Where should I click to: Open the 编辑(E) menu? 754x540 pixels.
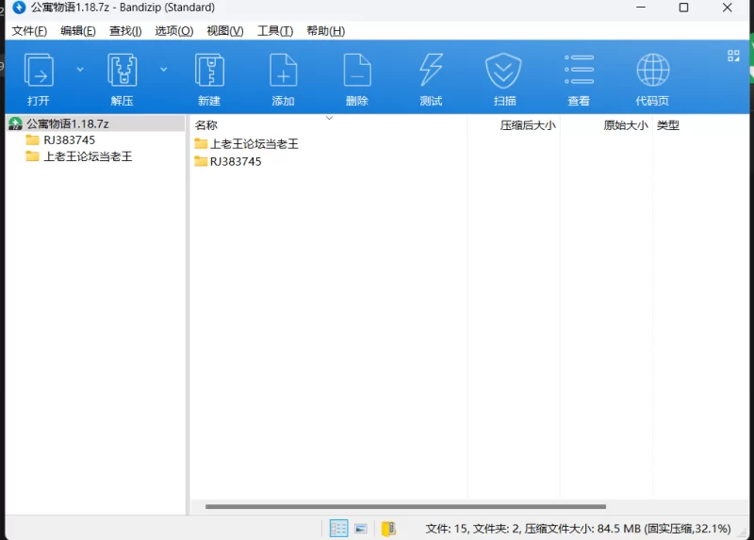[x=78, y=31]
